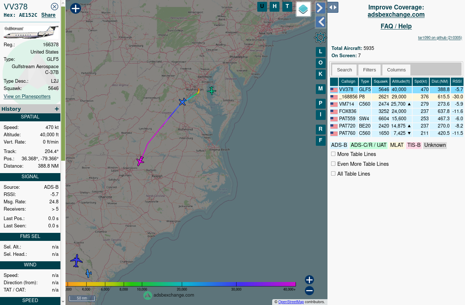Open the settings gear icon
Image resolution: width=465 pixels, height=305 pixels.
(x=320, y=38)
